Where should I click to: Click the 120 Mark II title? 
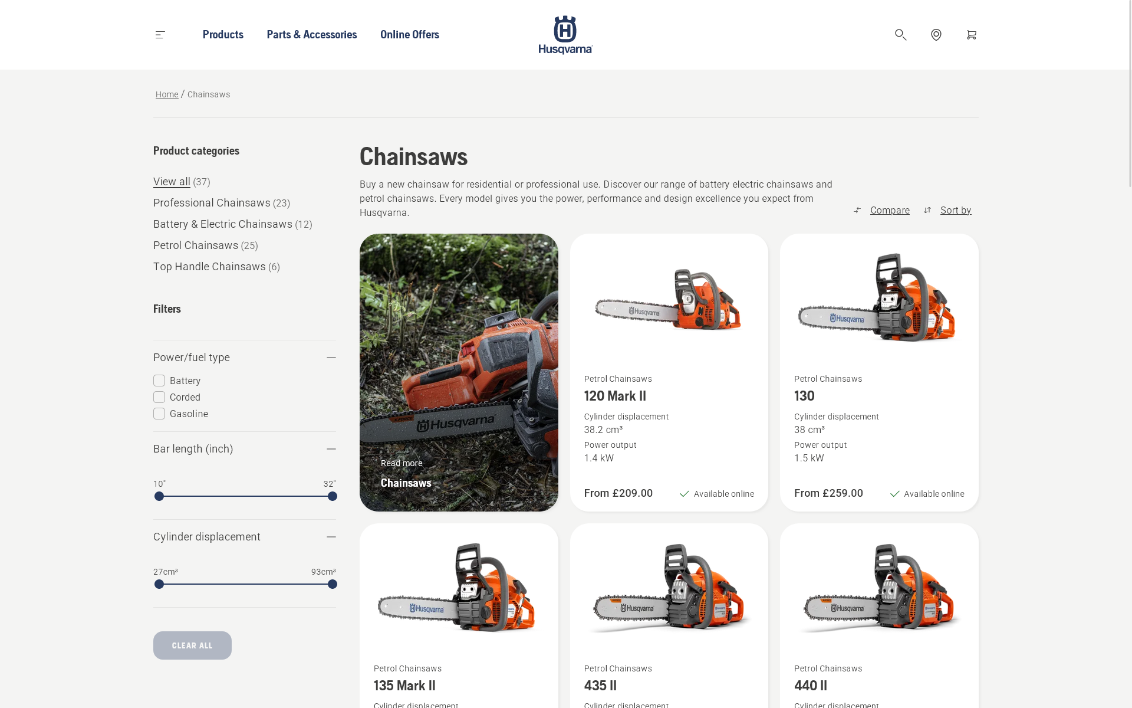[615, 396]
